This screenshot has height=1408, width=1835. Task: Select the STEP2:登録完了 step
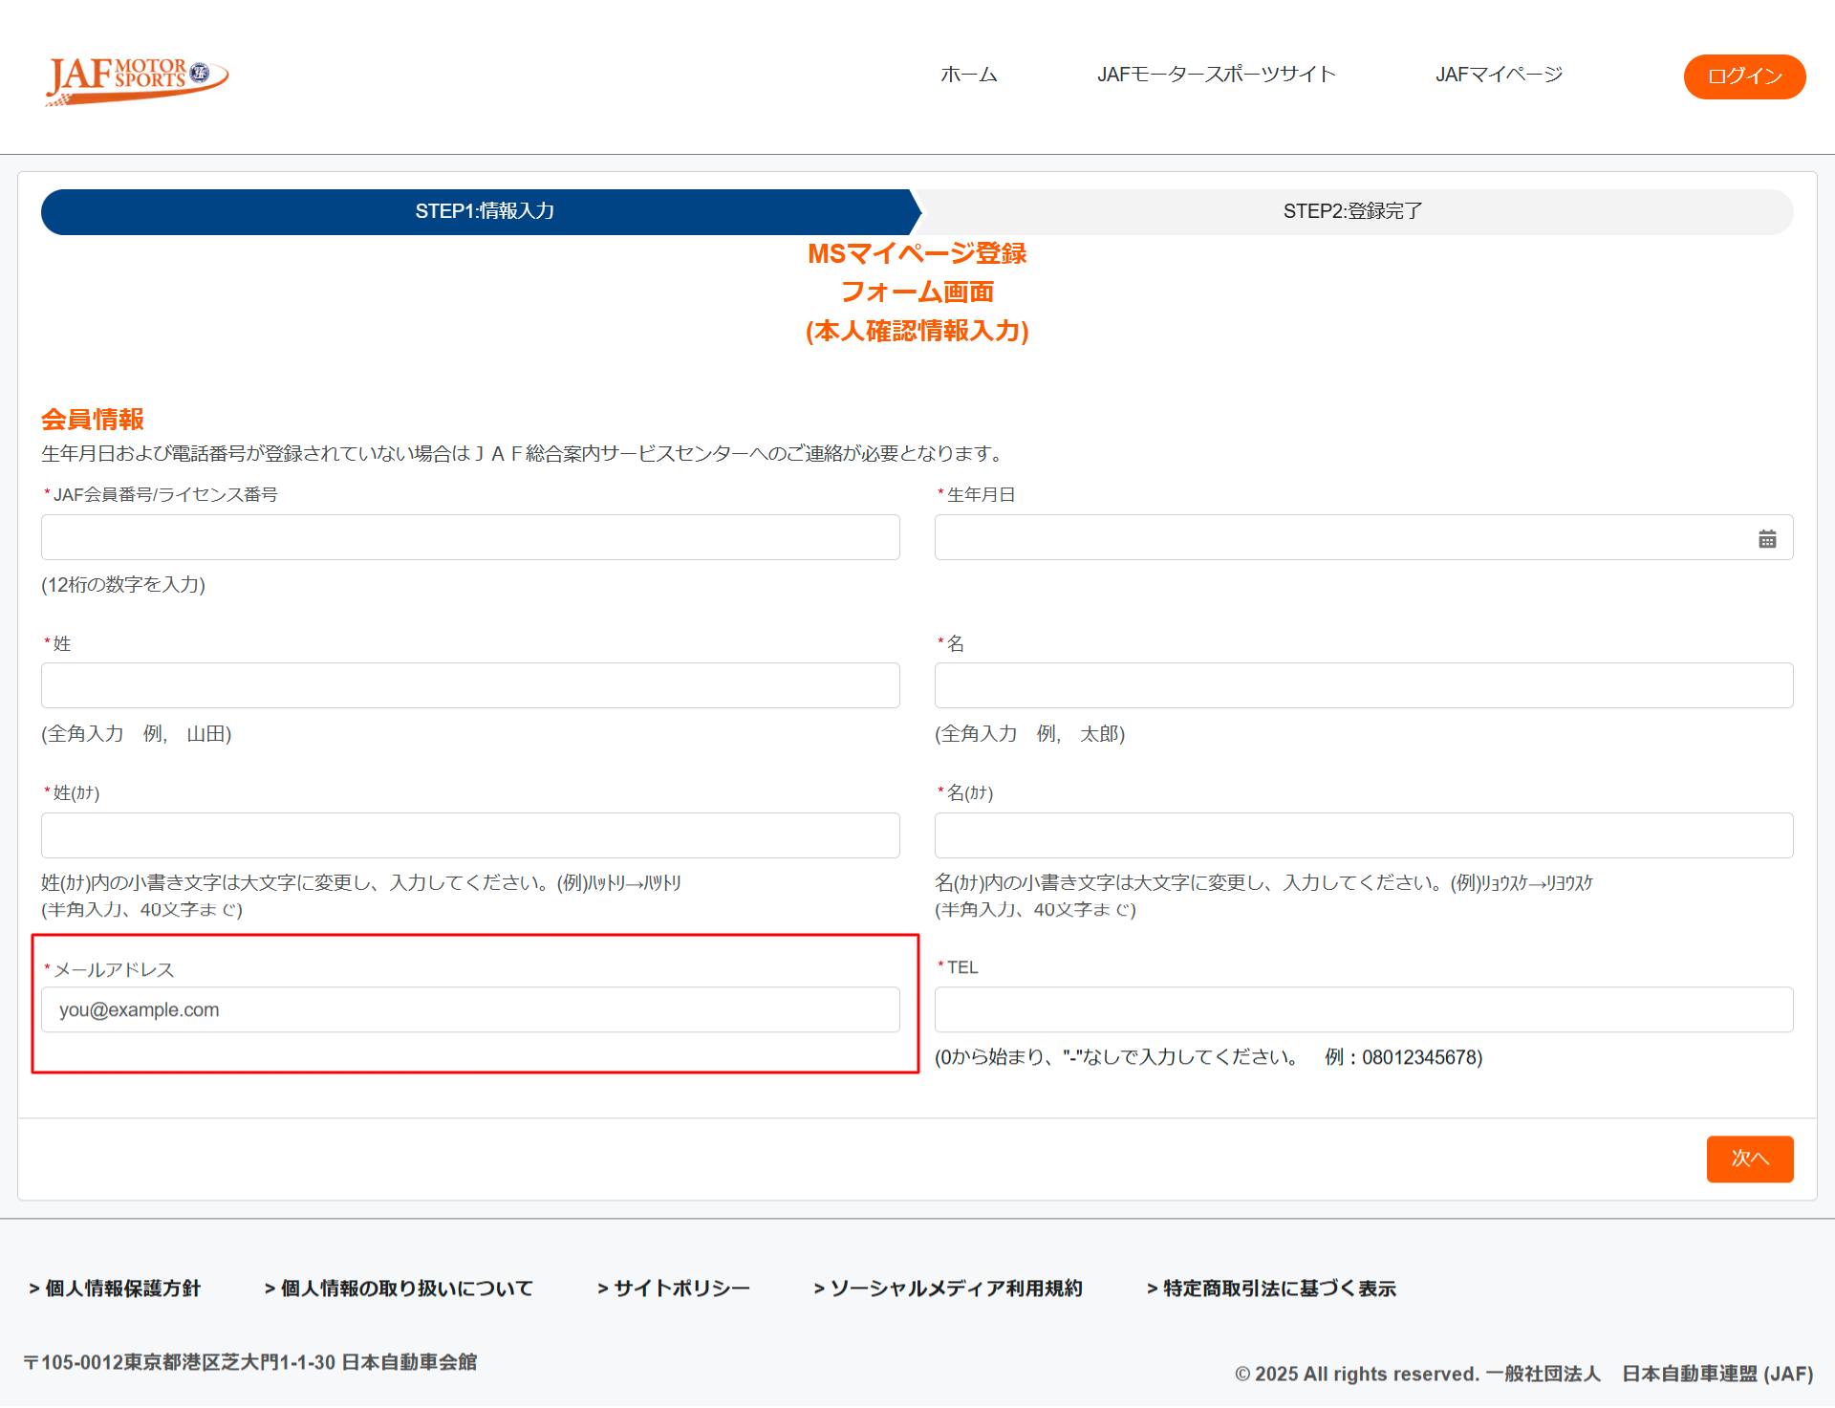1353,211
